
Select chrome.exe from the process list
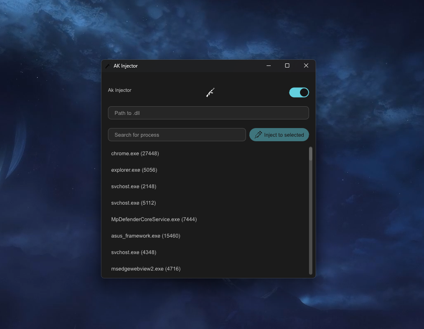tap(135, 153)
